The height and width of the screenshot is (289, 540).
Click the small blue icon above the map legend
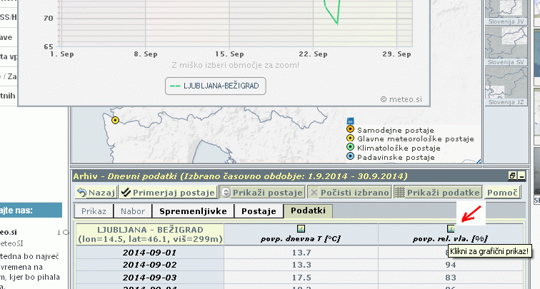[350, 121]
